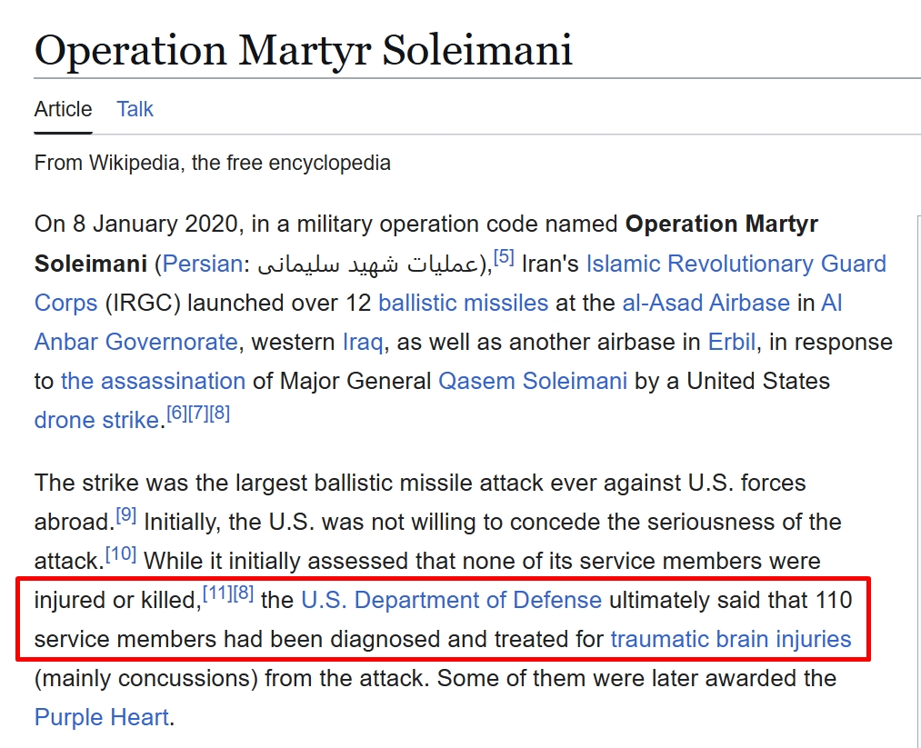This screenshot has height=748, width=921.
Task: Open the drone strike link
Action: [x=97, y=421]
